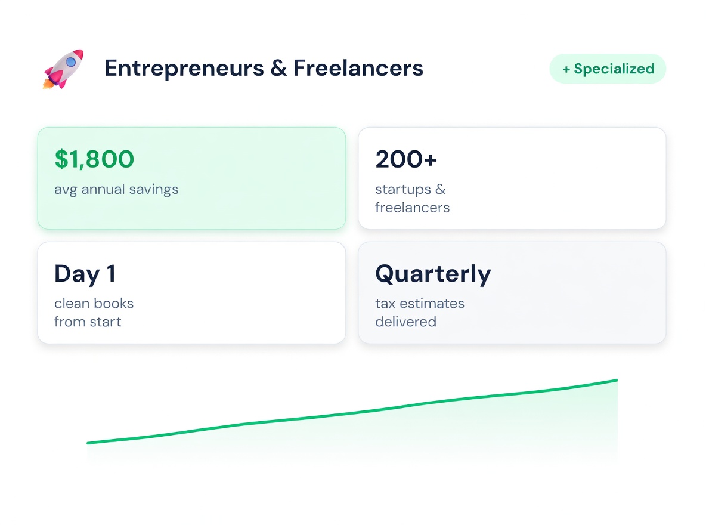Click the right end peak of the trend line
The height and width of the screenshot is (525, 706).
click(x=616, y=380)
